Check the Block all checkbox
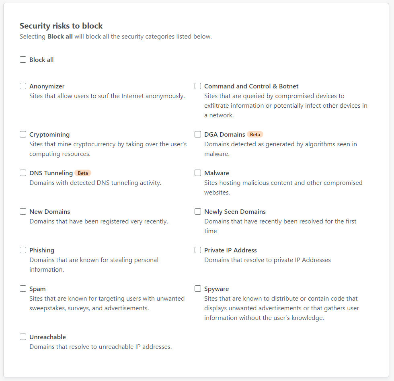The image size is (394, 381). pos(23,60)
